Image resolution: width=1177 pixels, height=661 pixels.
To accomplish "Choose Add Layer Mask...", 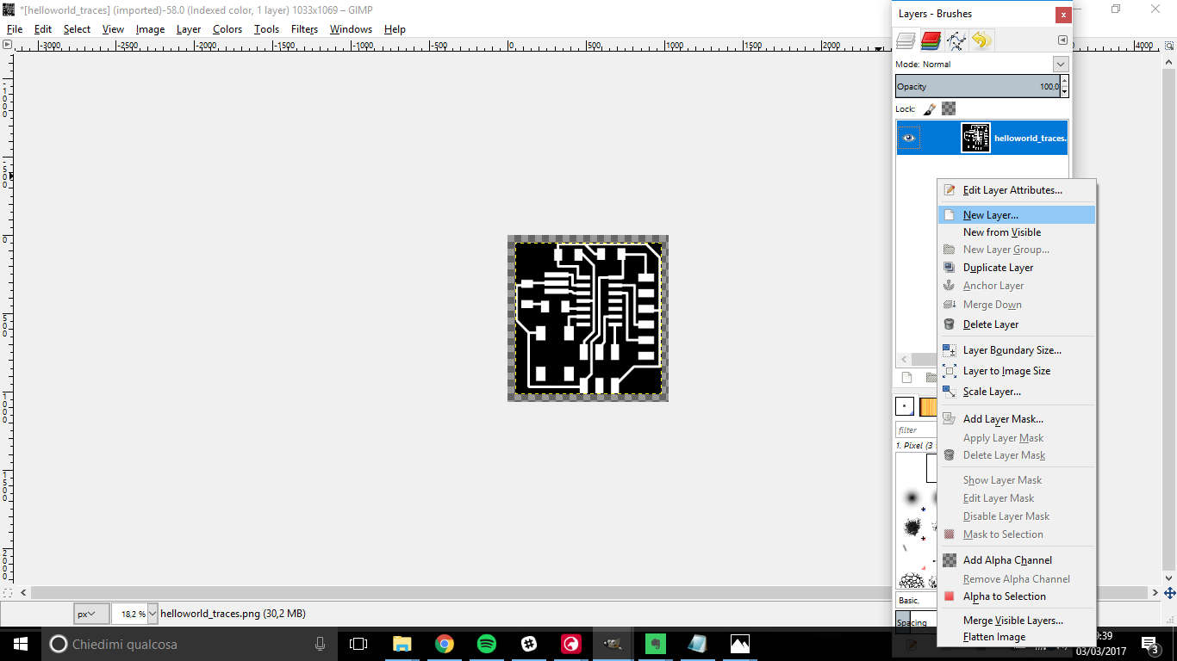I will coord(1017,419).
